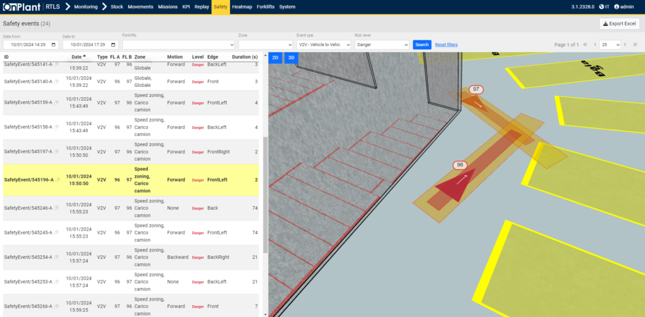Click the events table vertical scrollbar

click(265, 189)
